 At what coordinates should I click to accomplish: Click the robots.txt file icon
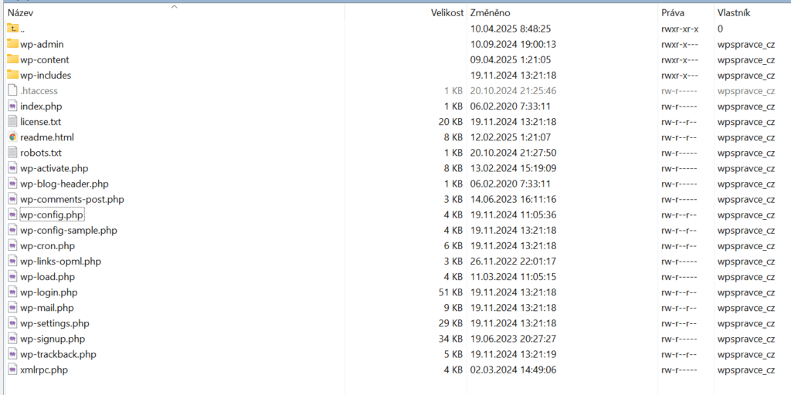[x=12, y=153]
